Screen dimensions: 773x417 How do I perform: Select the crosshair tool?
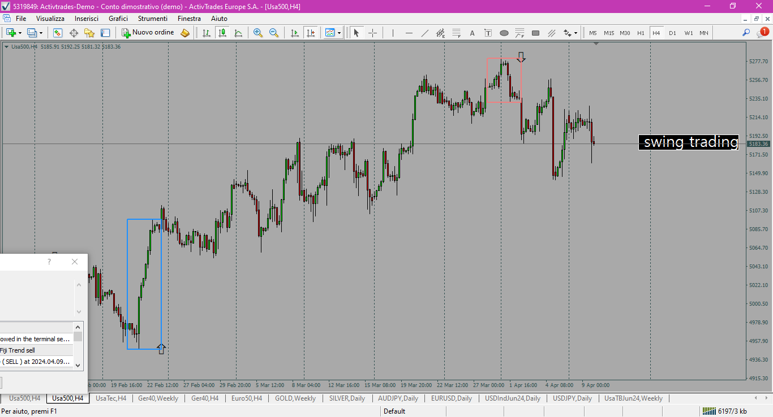(x=372, y=33)
